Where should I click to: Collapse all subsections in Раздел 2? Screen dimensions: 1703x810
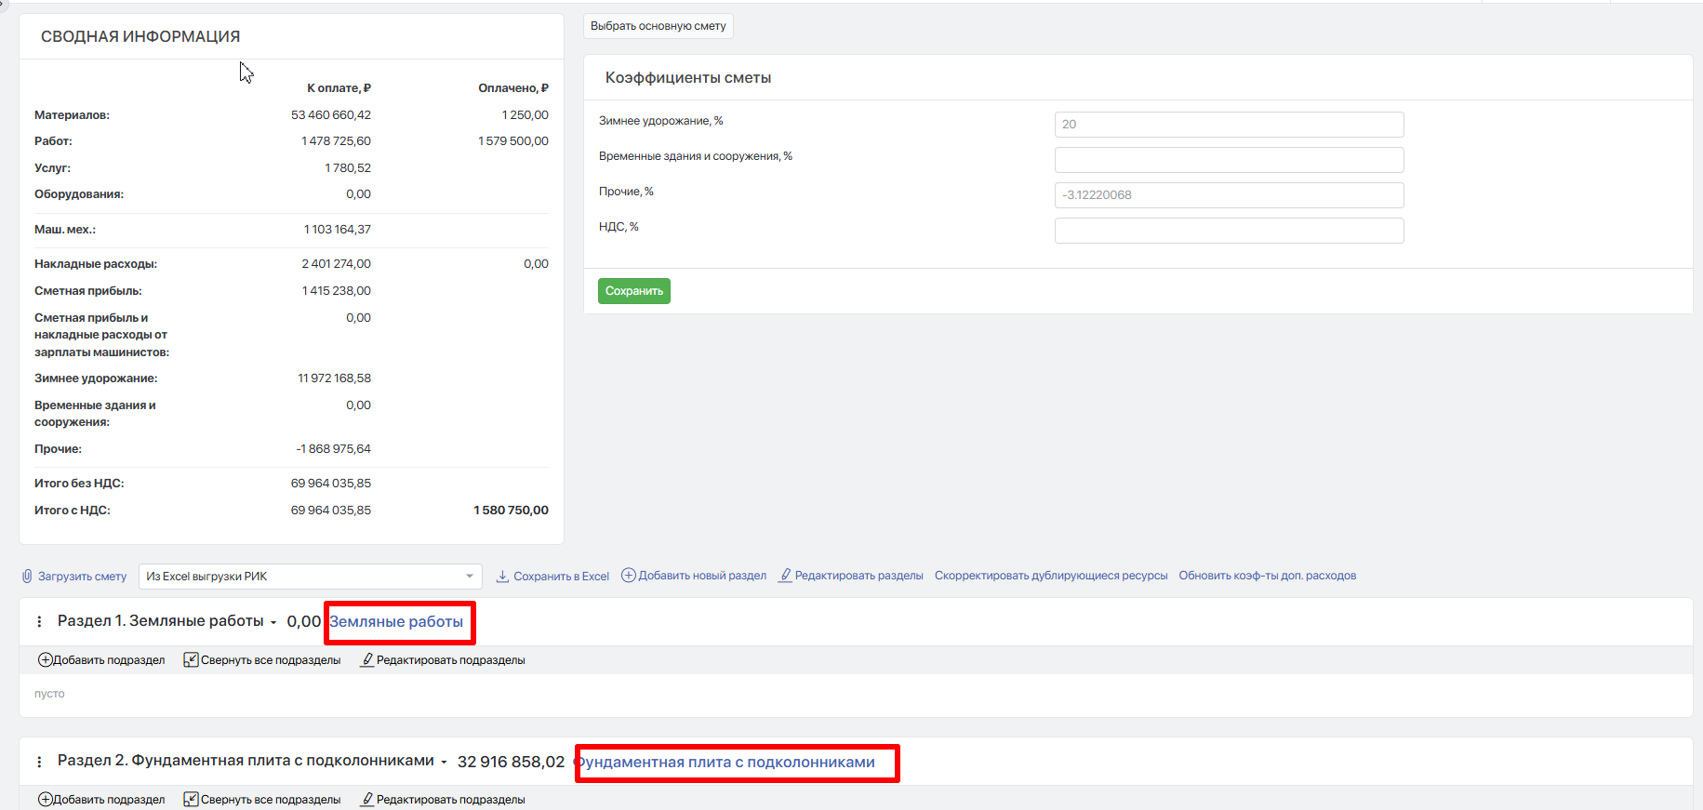coord(262,800)
